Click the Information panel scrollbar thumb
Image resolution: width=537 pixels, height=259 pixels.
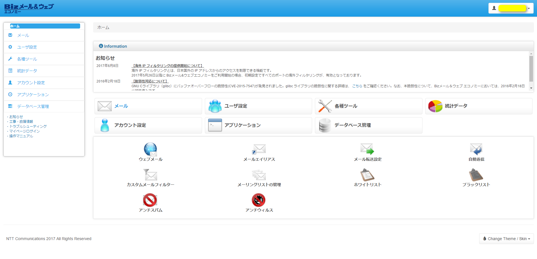[531, 69]
